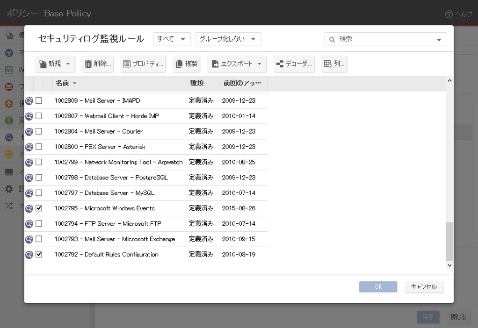Click rule icon for 1002809 Mail Server IMAPD
478x328 pixels.
[29, 100]
